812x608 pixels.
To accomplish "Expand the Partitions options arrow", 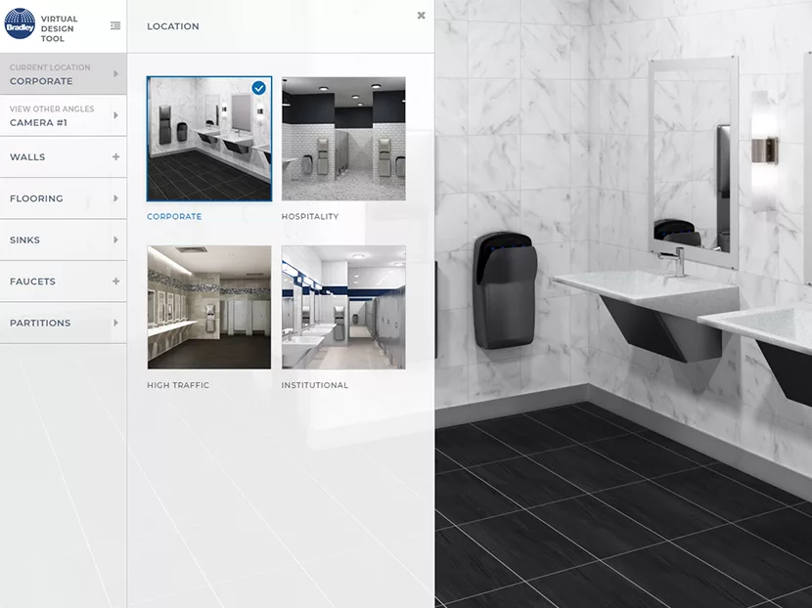I will 115,323.
